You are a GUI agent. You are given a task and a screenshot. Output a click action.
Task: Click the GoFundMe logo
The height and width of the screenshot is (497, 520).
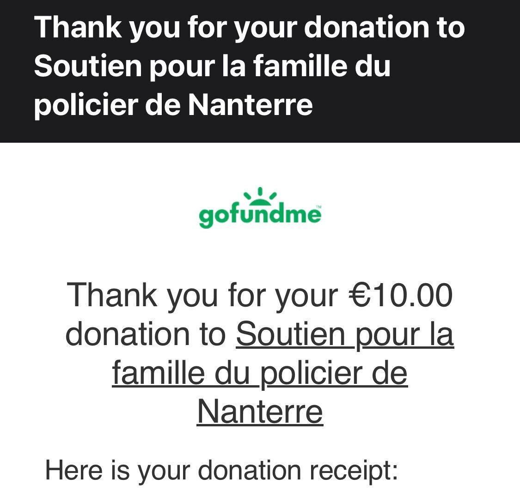(x=260, y=208)
